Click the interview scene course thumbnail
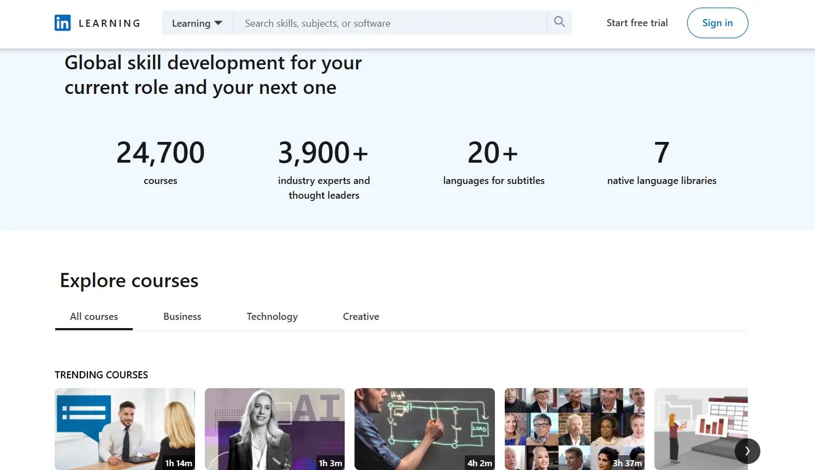Screen dimensions: 815x470 coord(125,429)
